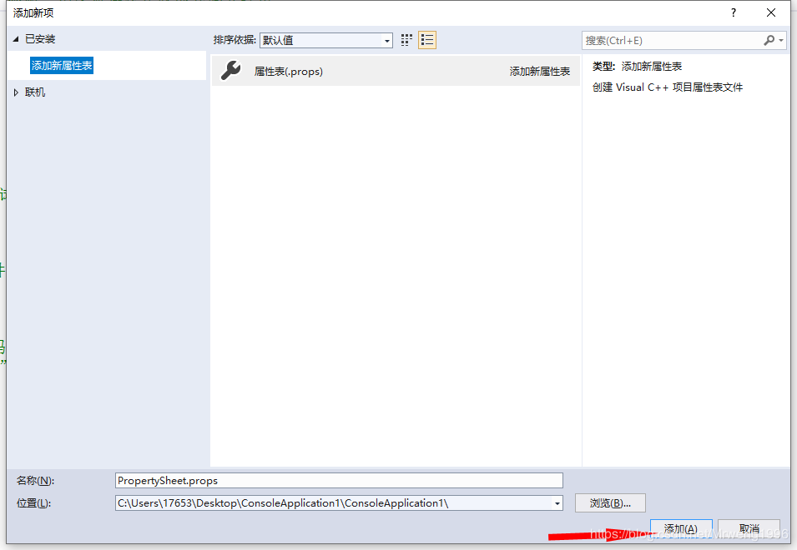Close the Add New Item dialog
The width and height of the screenshot is (797, 550).
point(771,12)
